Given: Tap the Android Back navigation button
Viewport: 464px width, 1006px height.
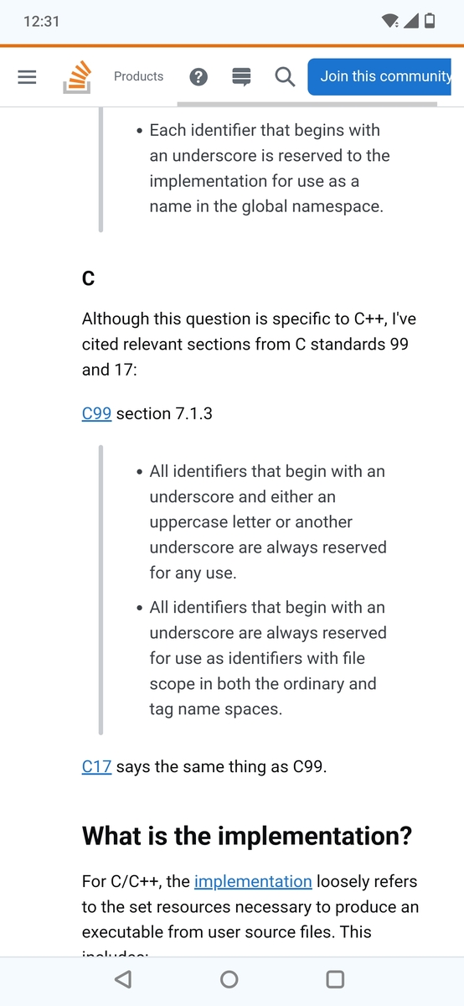Looking at the screenshot, I should (x=123, y=979).
